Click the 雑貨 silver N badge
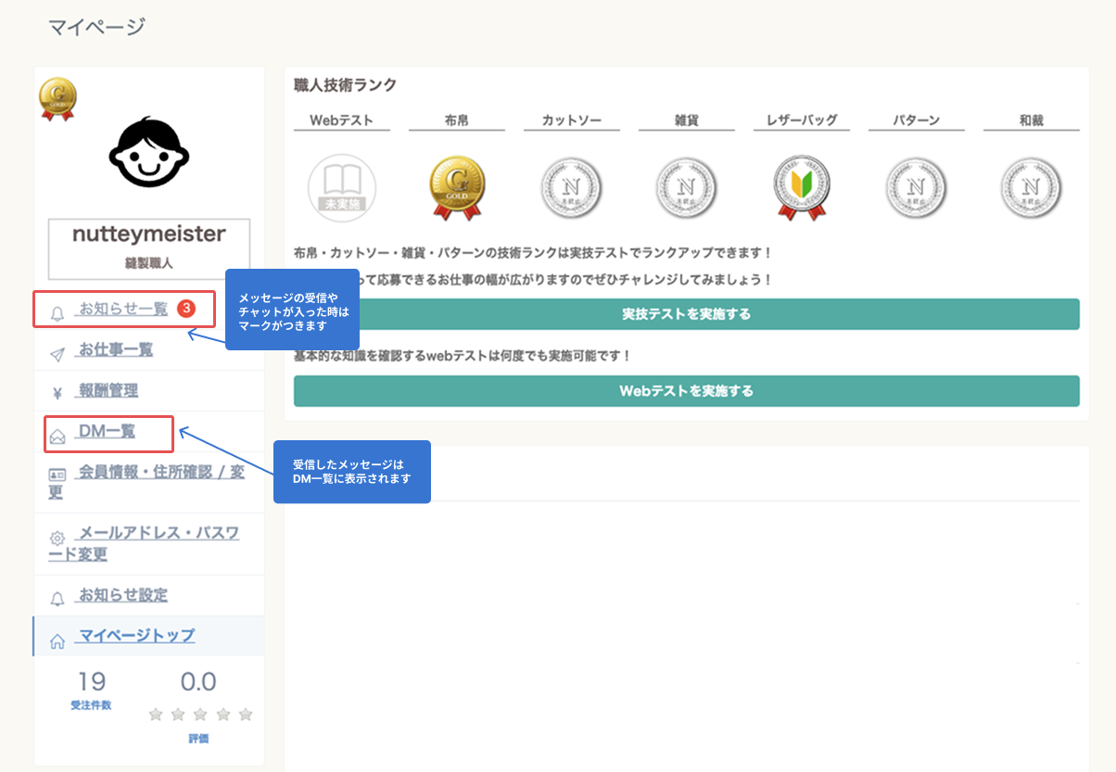The height and width of the screenshot is (772, 1116). click(687, 189)
